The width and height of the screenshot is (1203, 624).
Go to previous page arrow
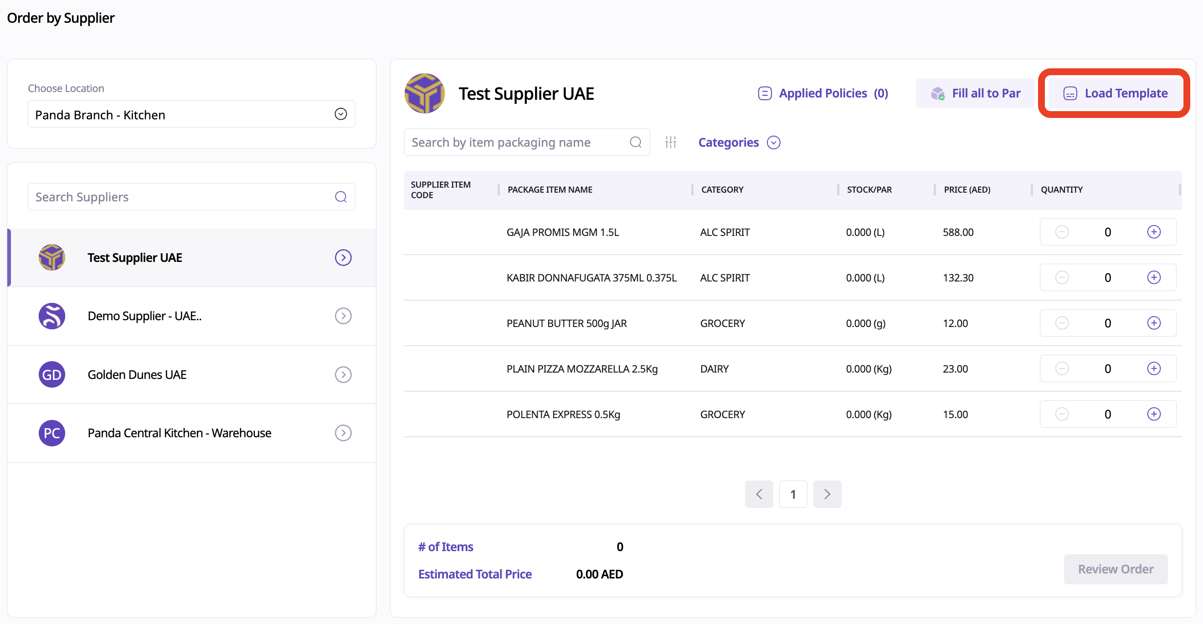click(758, 494)
